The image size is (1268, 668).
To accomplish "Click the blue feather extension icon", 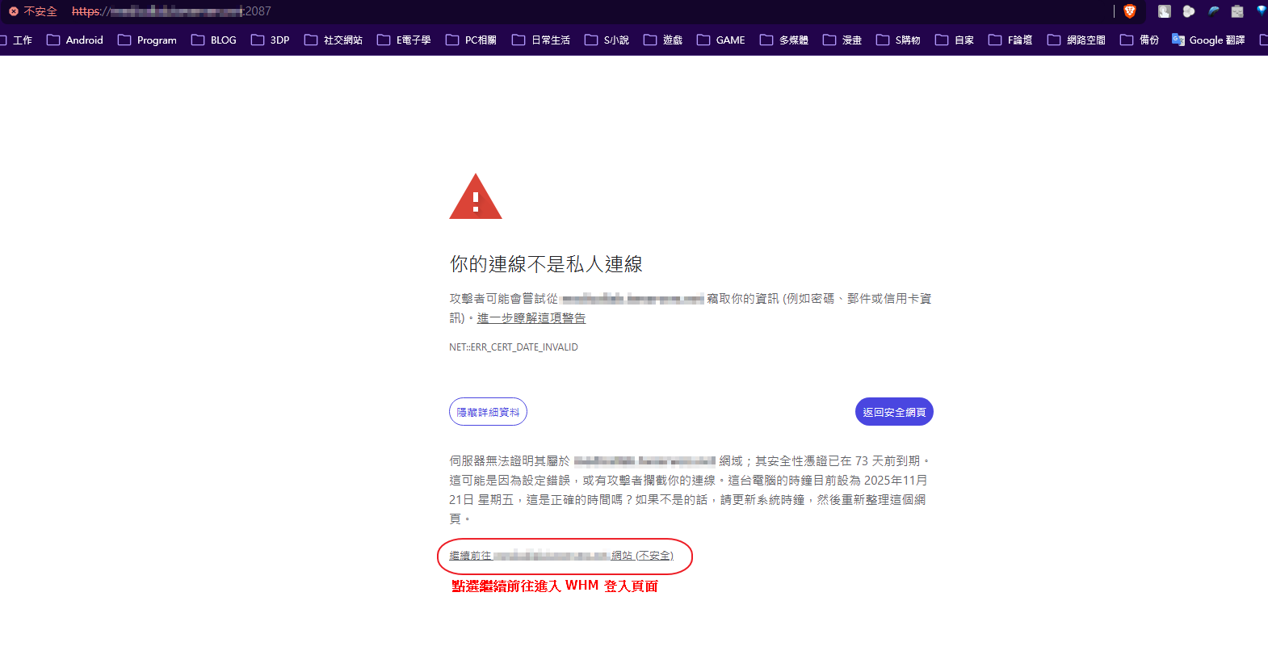I will [1213, 11].
